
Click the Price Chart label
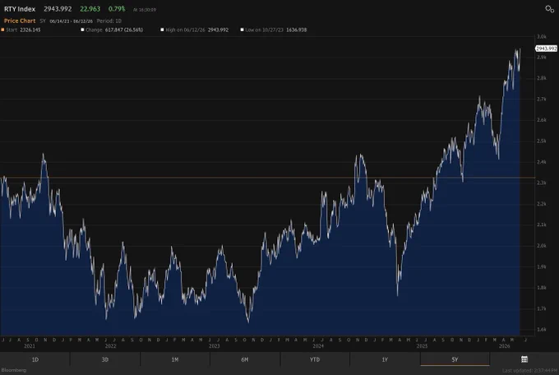coord(20,21)
